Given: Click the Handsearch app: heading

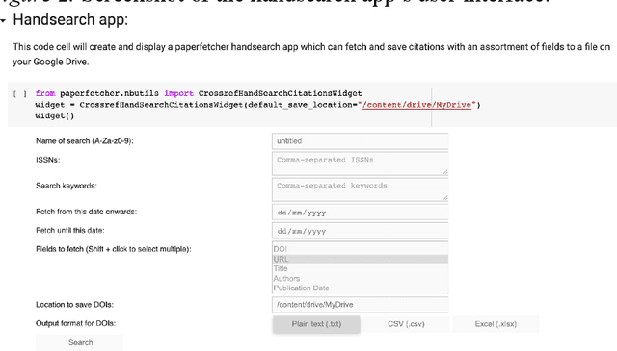Looking at the screenshot, I should click(70, 19).
